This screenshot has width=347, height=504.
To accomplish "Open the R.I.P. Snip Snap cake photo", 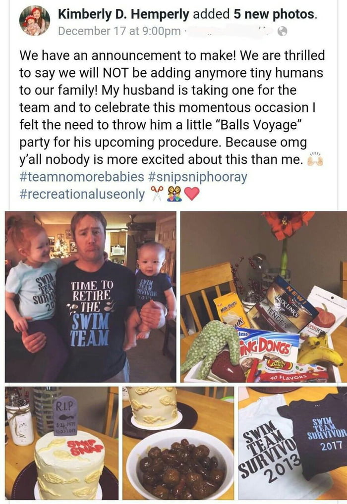I will tap(62, 443).
